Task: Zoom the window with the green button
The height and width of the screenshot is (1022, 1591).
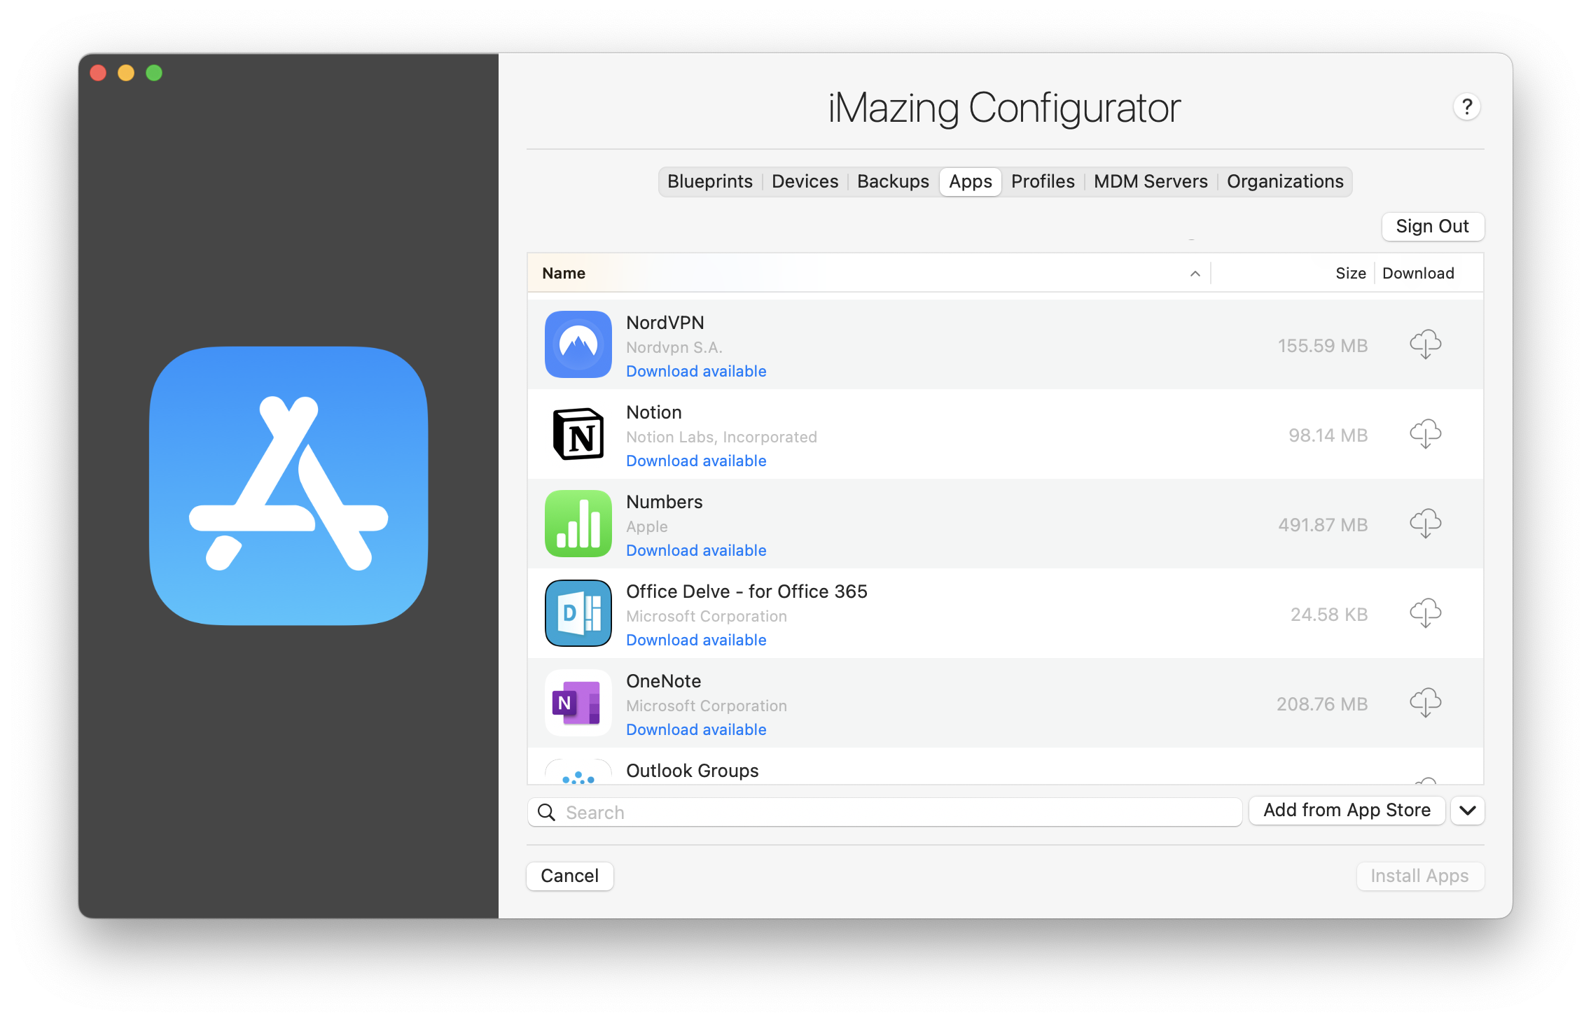Action: click(x=154, y=73)
